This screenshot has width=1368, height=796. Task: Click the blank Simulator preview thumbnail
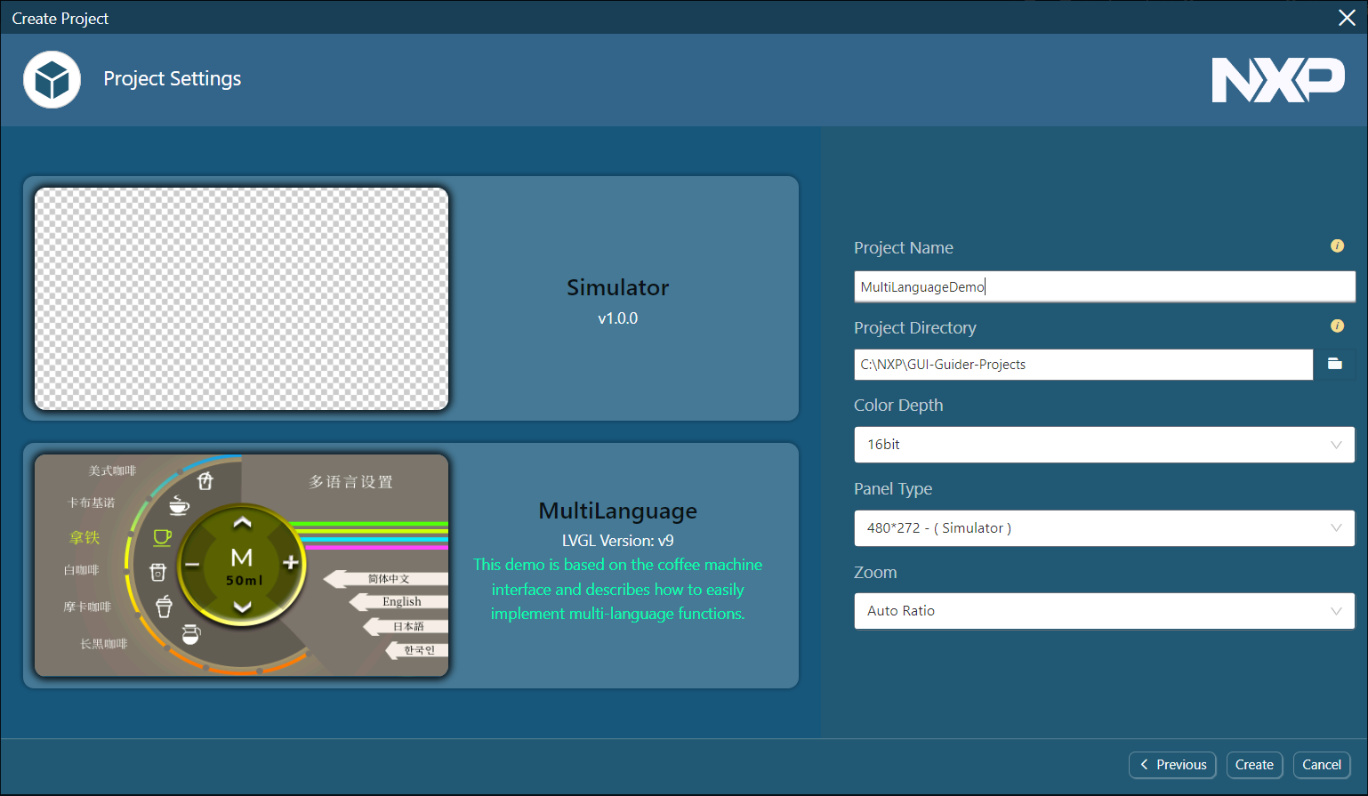pos(241,298)
